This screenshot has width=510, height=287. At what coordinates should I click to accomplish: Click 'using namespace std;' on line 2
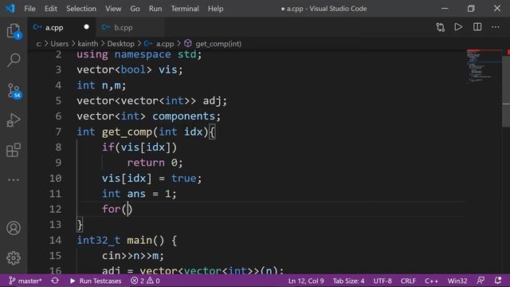point(139,54)
